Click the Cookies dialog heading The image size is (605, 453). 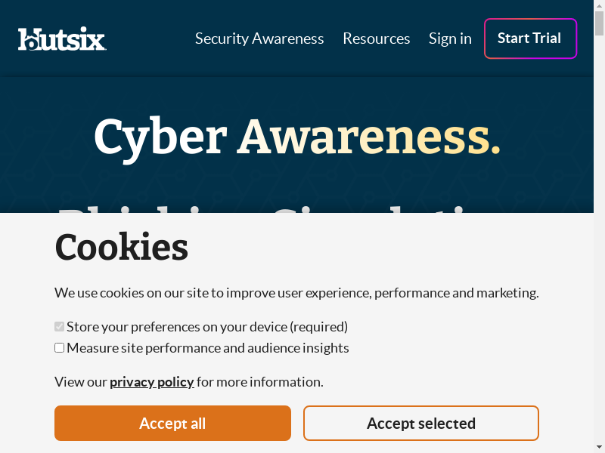coord(121,247)
